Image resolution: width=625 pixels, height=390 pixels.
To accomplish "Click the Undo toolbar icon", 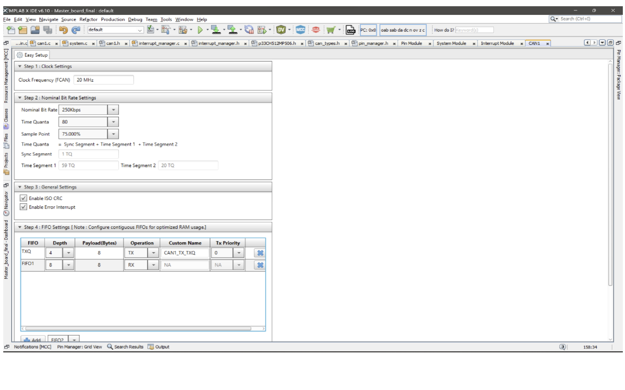I will coord(63,30).
